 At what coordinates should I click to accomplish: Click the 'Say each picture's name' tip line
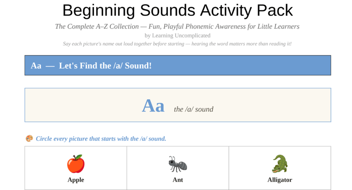177,44
